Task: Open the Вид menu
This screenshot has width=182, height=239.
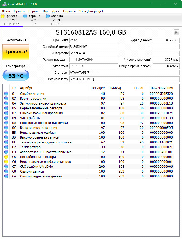Action: 46,11
